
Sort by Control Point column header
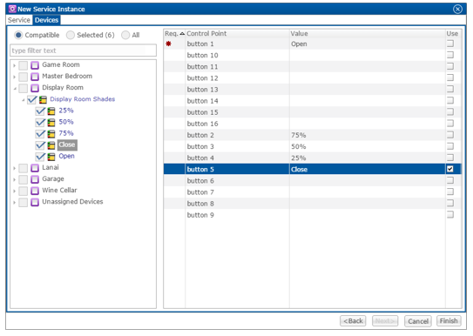pos(237,33)
